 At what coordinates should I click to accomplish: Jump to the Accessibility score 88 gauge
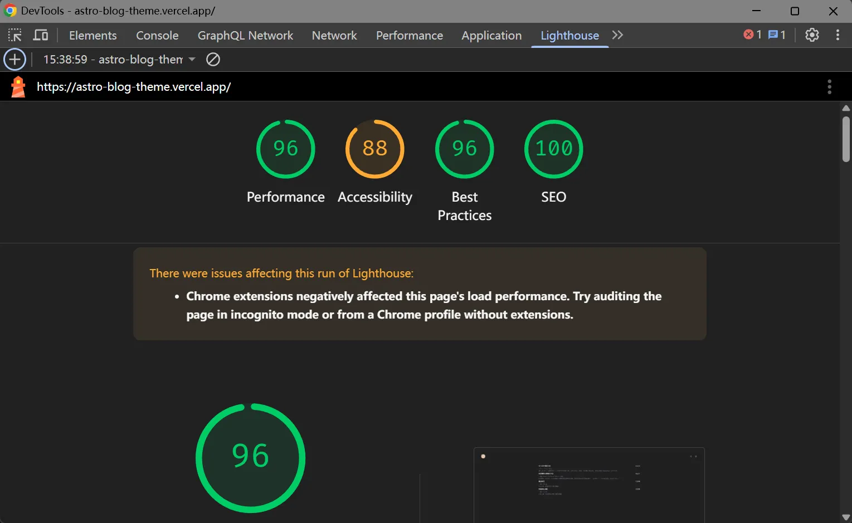tap(374, 149)
